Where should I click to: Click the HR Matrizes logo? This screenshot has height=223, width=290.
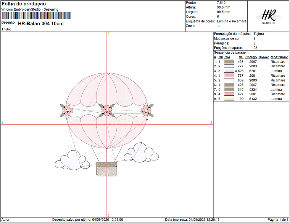click(268, 17)
